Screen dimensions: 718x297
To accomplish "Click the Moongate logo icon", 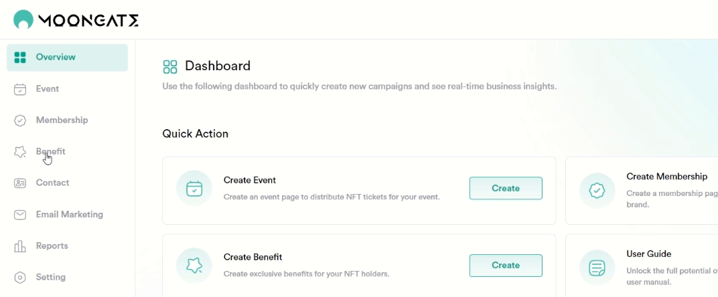I will click(23, 19).
